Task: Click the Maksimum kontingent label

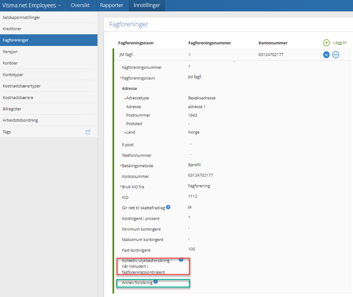Action: pyautogui.click(x=142, y=240)
